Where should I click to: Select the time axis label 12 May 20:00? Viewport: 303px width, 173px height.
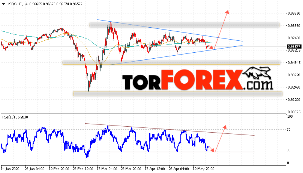pos(204,169)
